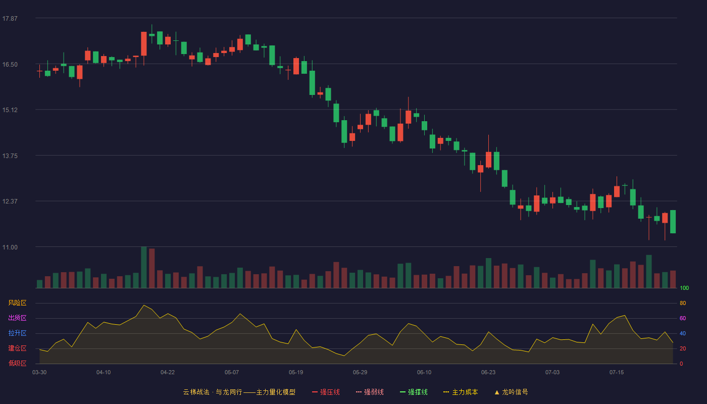
Task: Click the pink dashed 强弱线 legend icon
Action: (x=359, y=392)
